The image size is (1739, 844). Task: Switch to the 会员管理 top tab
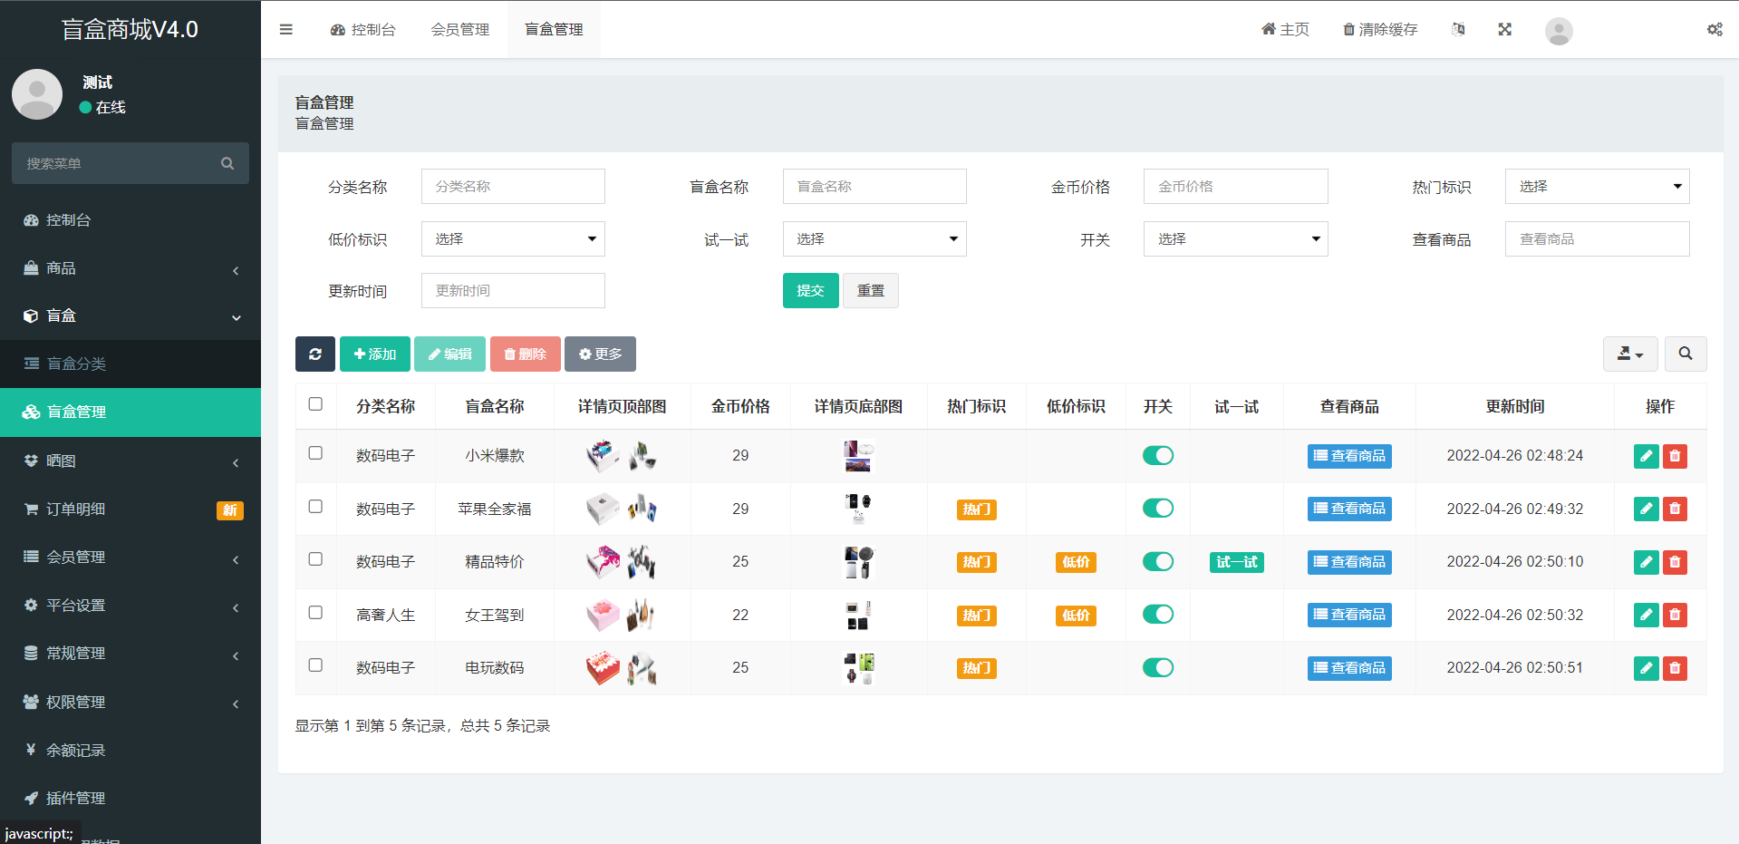click(x=459, y=29)
